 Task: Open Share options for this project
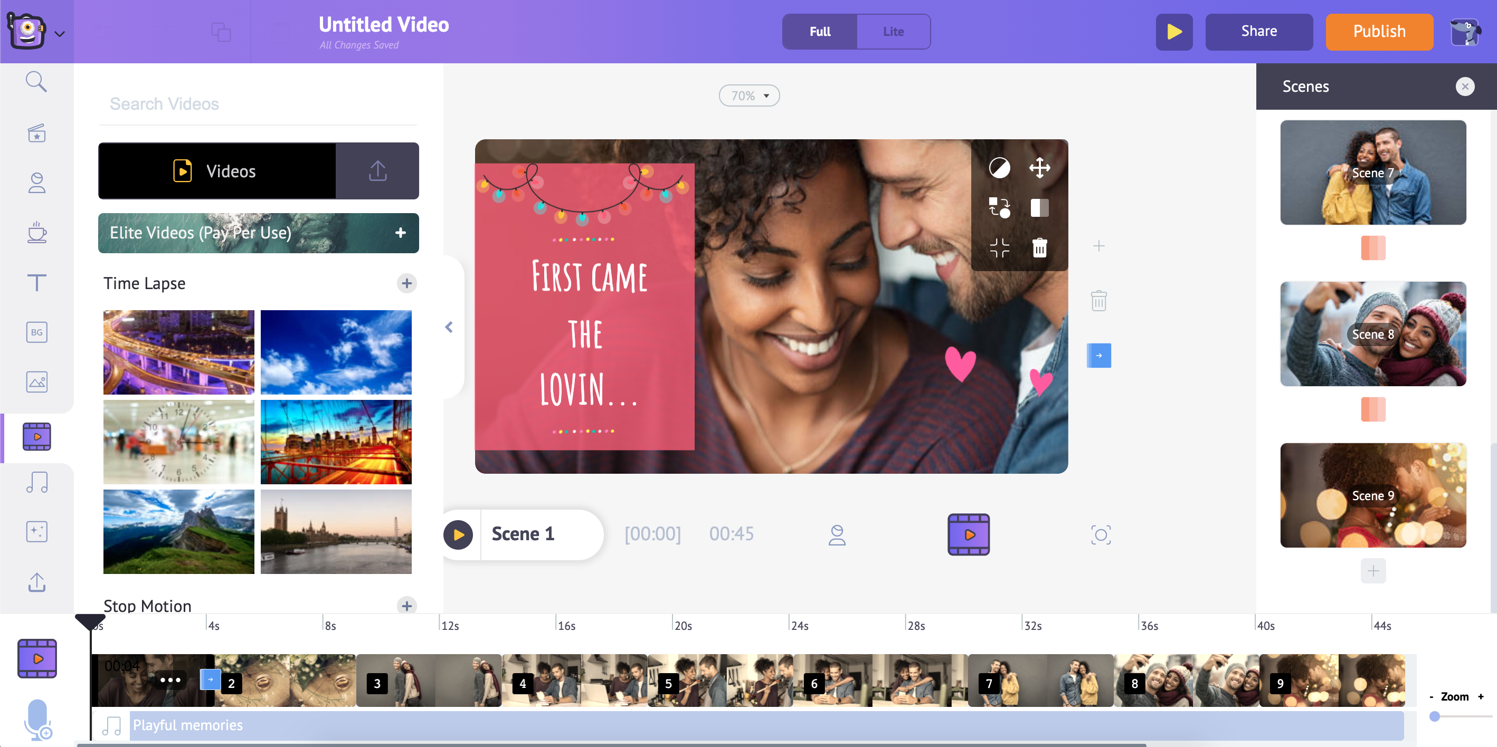pos(1258,31)
